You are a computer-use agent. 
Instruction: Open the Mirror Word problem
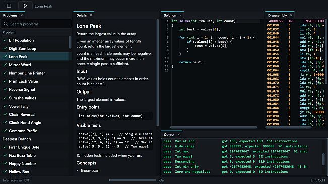tap(35, 65)
